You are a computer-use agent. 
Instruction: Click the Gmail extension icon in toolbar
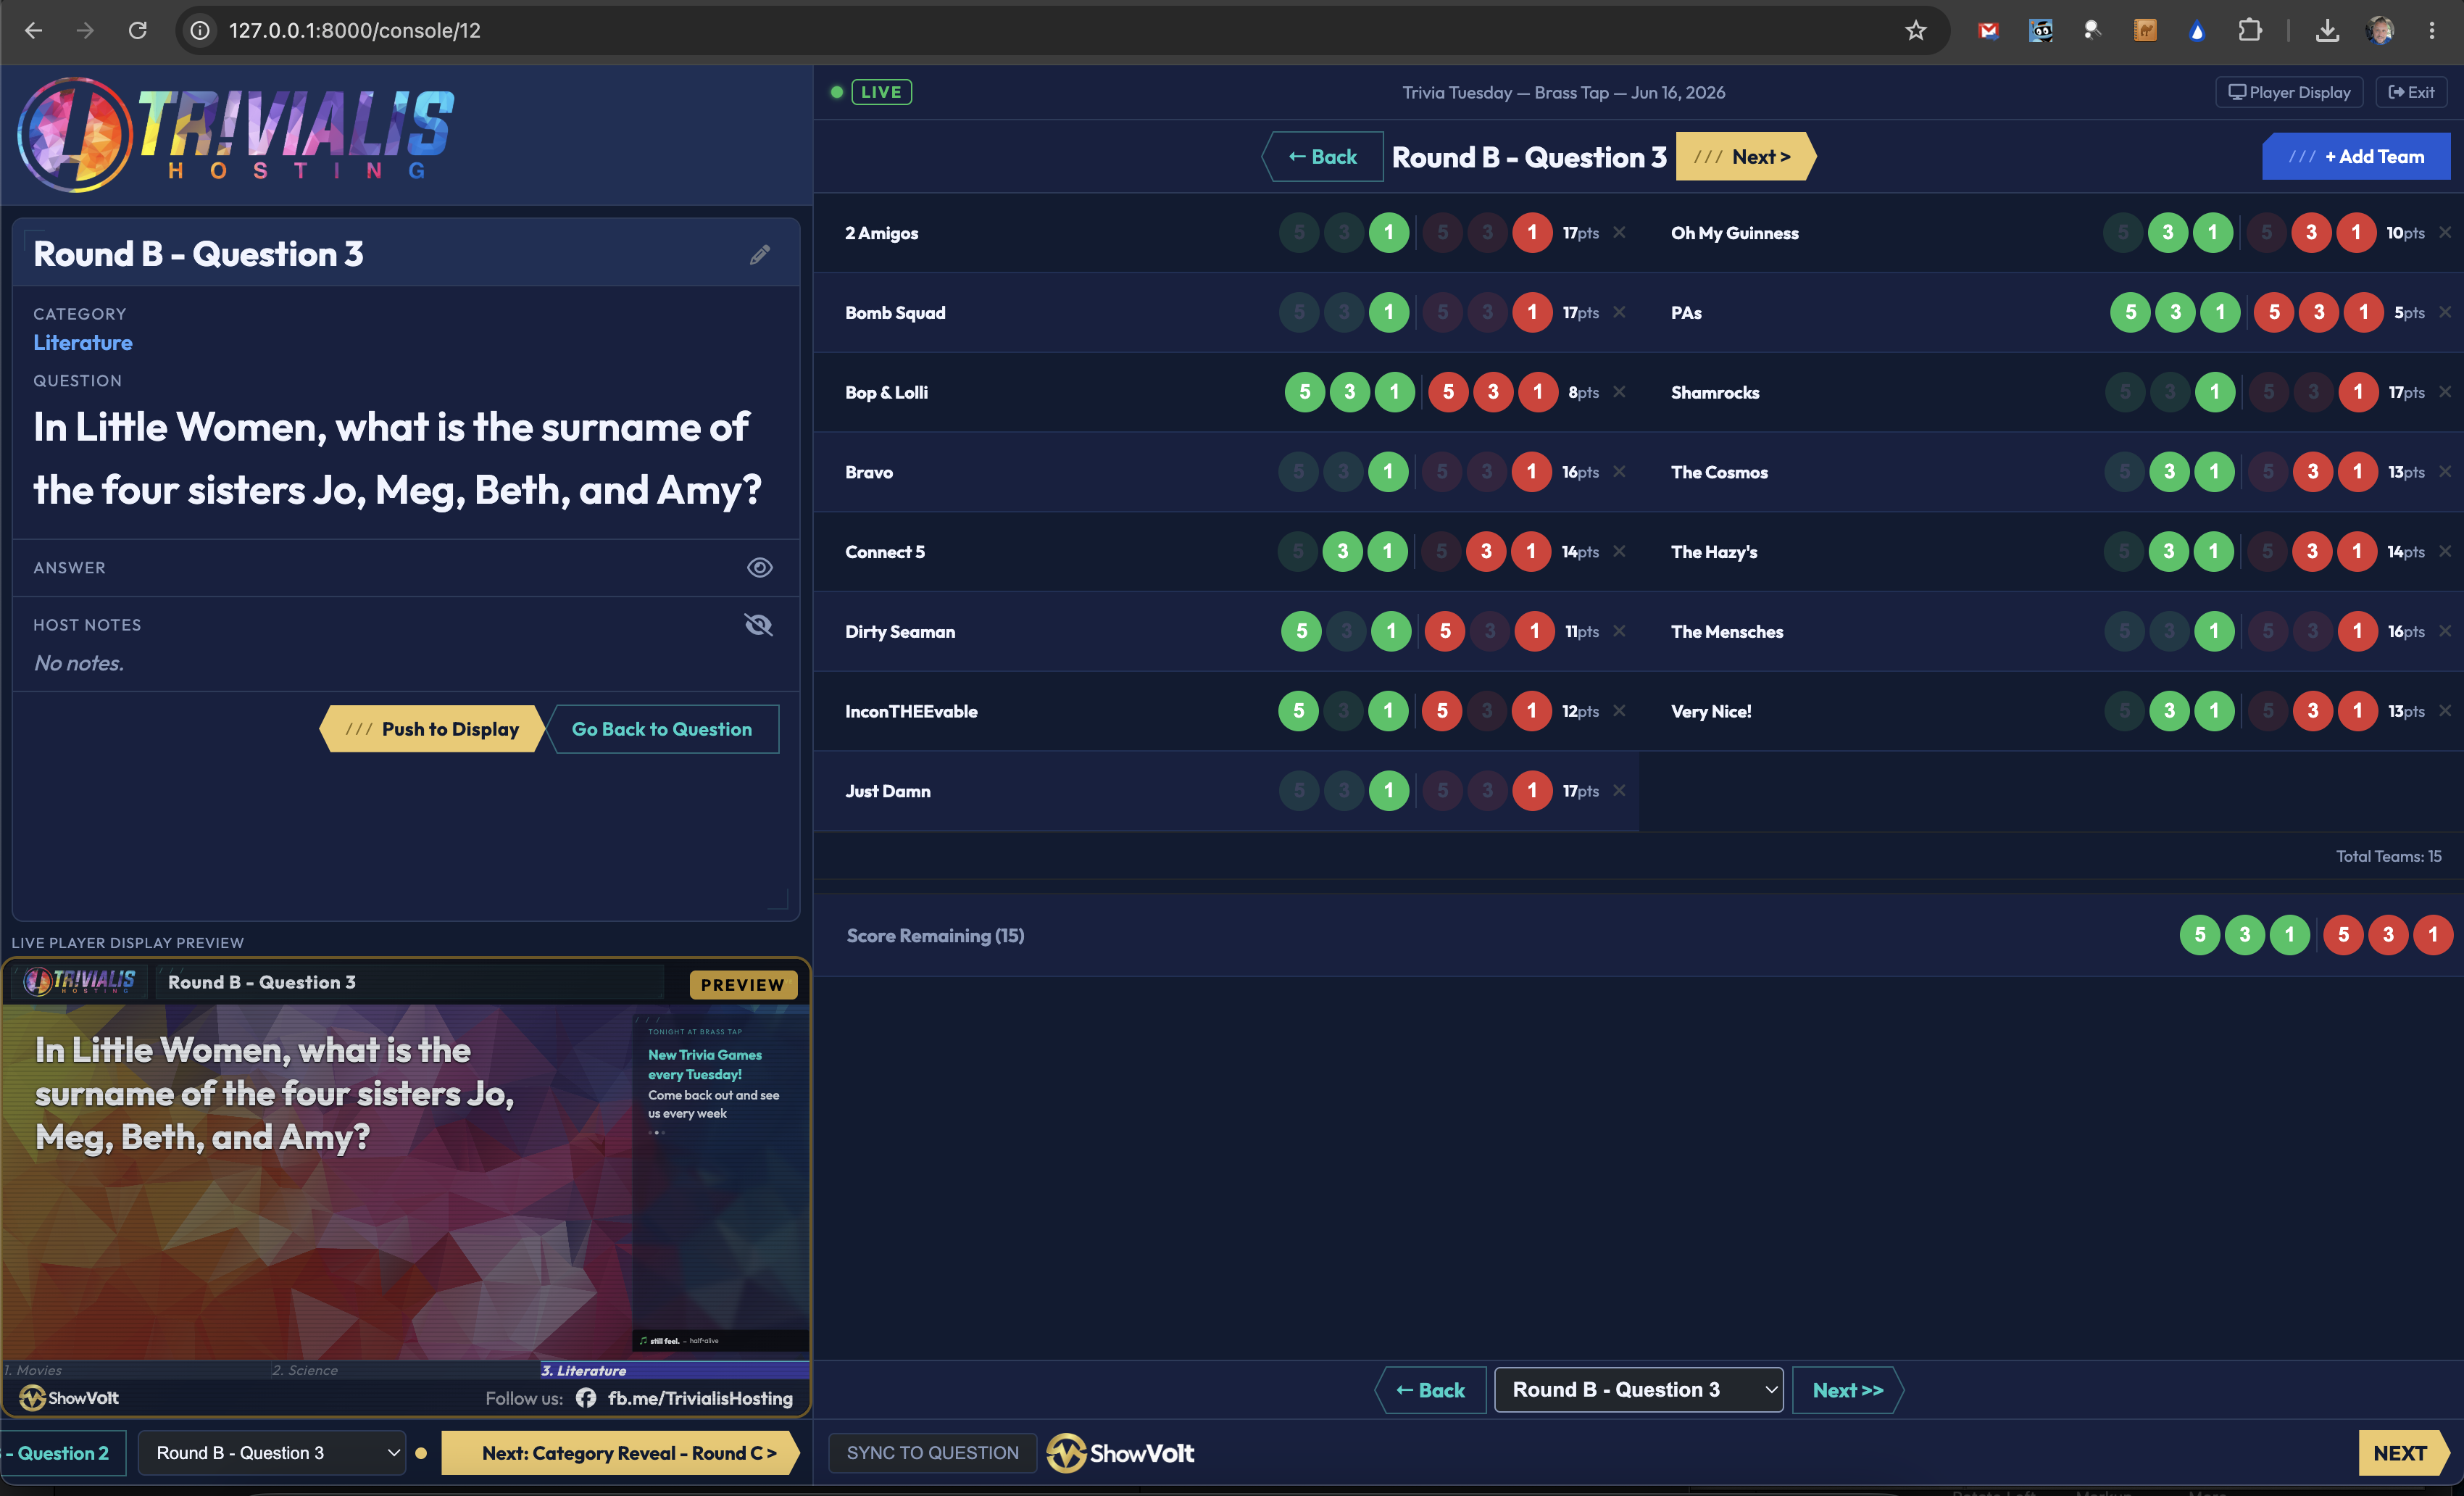tap(1988, 31)
